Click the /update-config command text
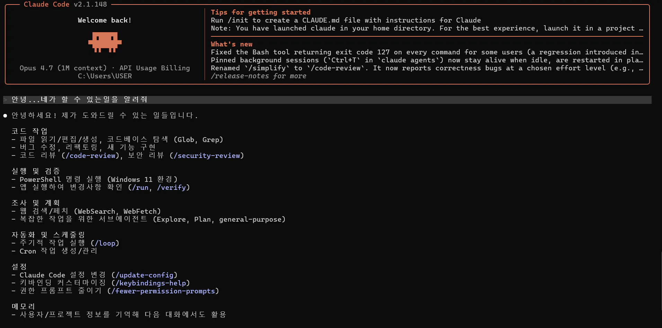Screen dimensions: 662x328 pyautogui.click(x=144, y=275)
